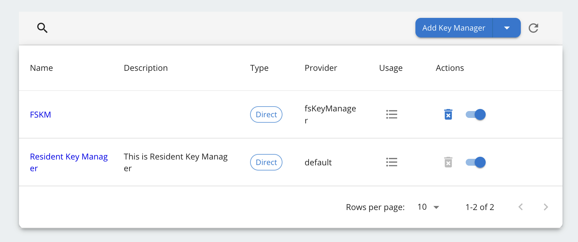Click the Name column header
578x242 pixels.
(41, 68)
